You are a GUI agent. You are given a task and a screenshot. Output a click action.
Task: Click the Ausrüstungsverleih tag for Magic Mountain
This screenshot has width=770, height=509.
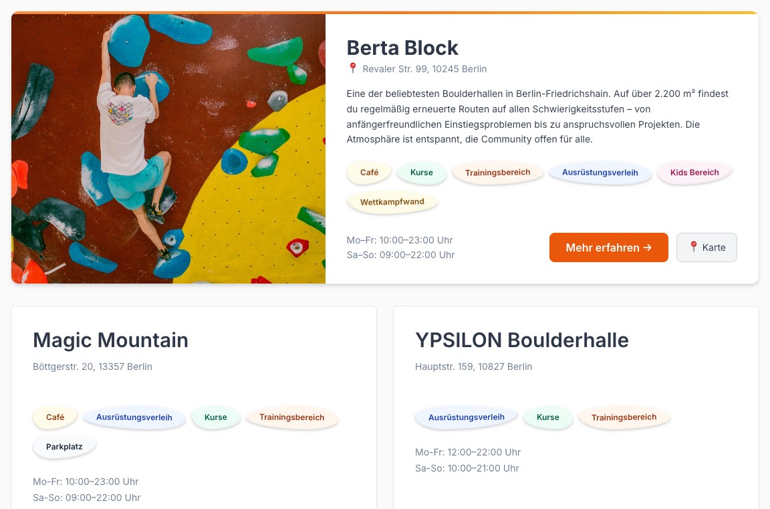[x=134, y=417]
